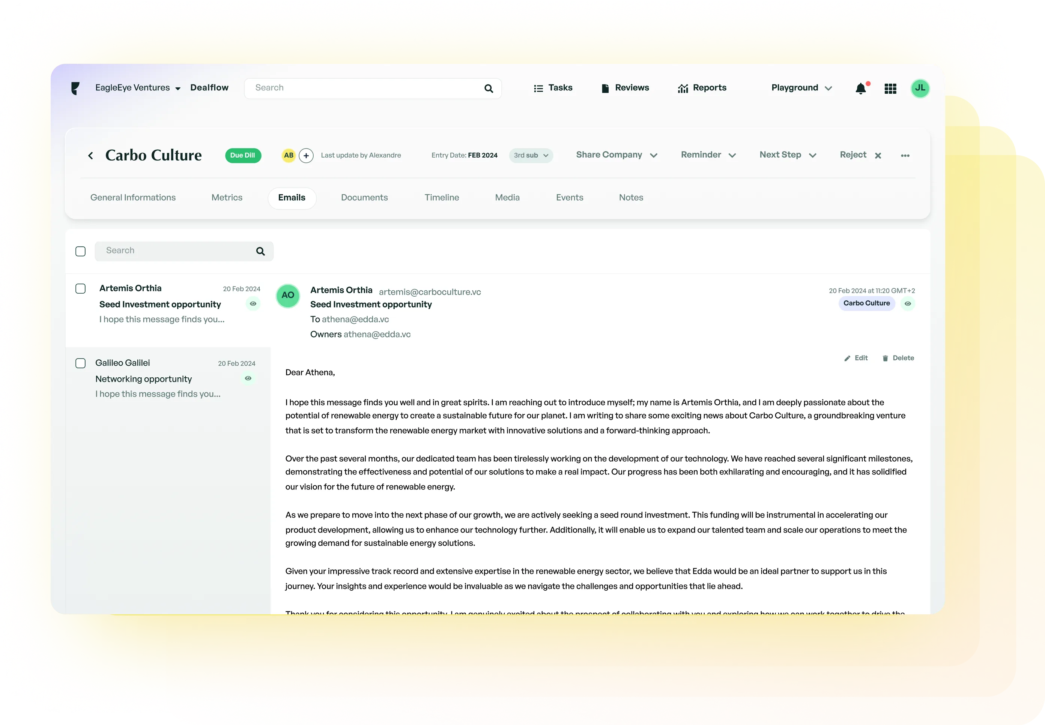This screenshot has width=1045, height=725.
Task: Open the apps grid menu
Action: click(x=890, y=89)
